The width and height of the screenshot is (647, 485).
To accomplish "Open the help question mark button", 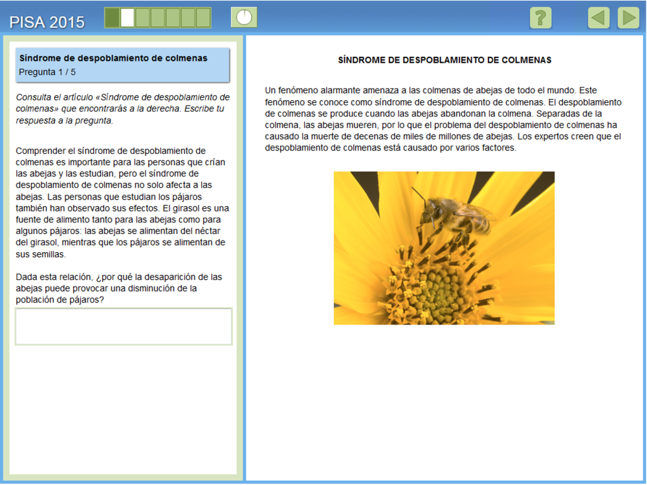I will (x=540, y=17).
